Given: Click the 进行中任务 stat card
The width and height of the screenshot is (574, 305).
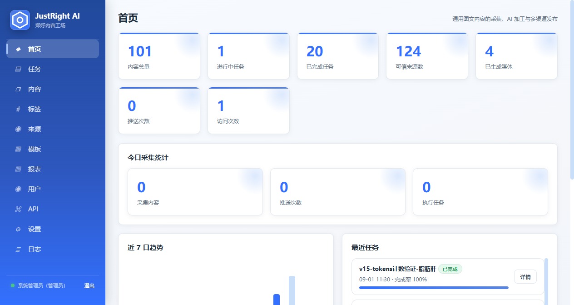Looking at the screenshot, I should coord(248,56).
